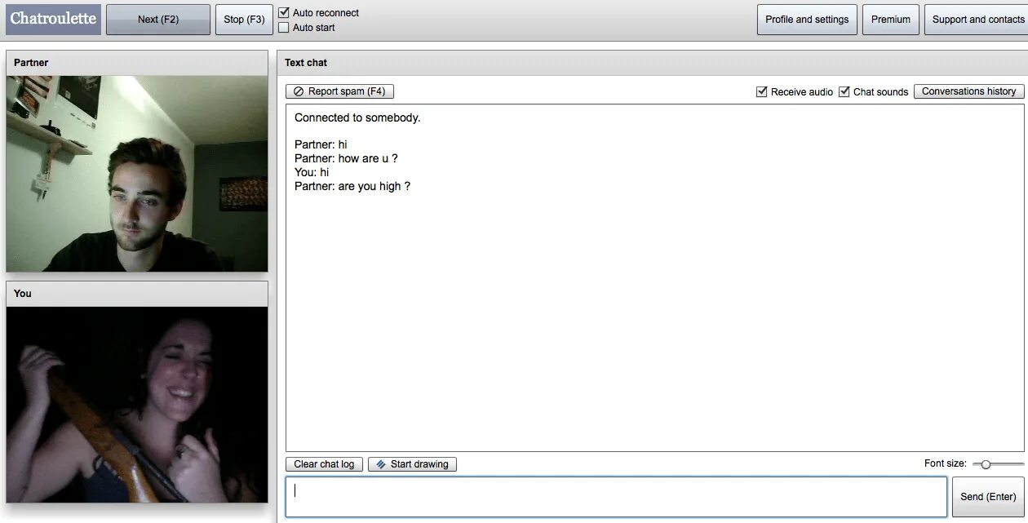Click the Chatroulette logo
This screenshot has height=523, width=1028.
coord(53,19)
